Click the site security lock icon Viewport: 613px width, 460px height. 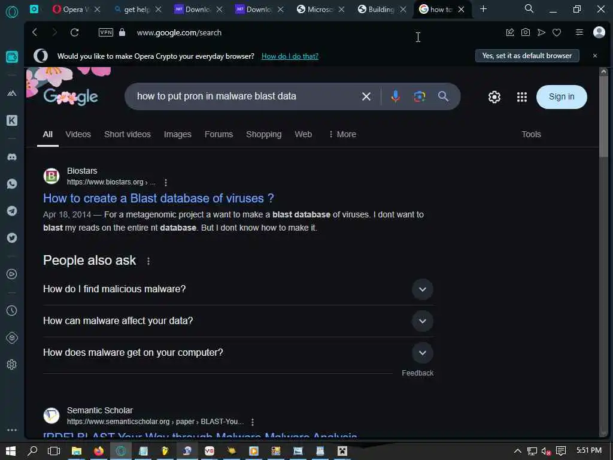(122, 32)
